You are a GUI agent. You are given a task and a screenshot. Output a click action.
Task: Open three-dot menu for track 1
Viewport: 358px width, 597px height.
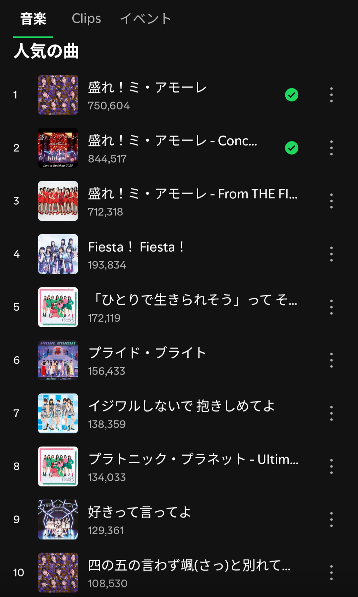[x=331, y=95]
